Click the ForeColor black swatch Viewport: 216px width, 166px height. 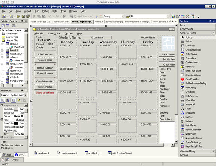[x=16, y=123]
